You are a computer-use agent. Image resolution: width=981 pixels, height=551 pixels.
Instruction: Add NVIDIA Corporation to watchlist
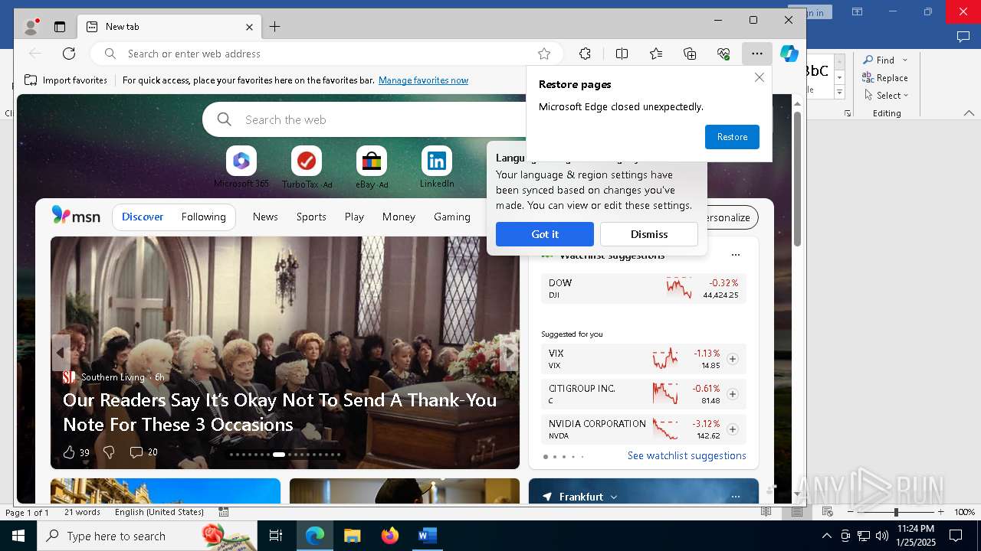[732, 429]
